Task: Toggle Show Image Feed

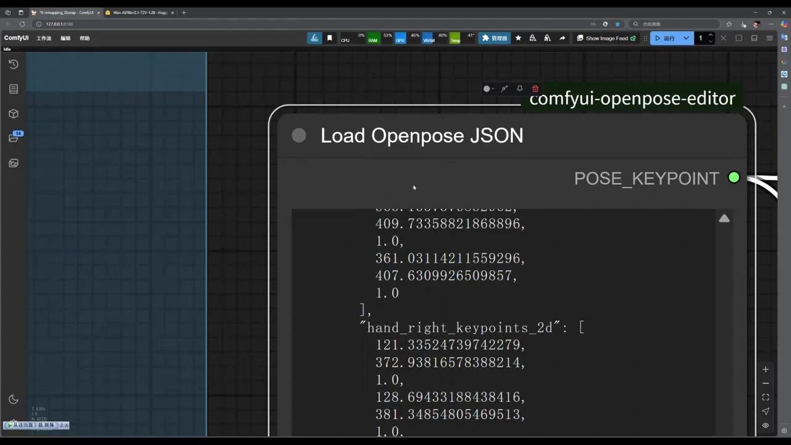Action: click(x=606, y=38)
